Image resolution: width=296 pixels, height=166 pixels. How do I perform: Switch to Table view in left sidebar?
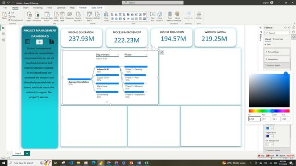(3, 34)
